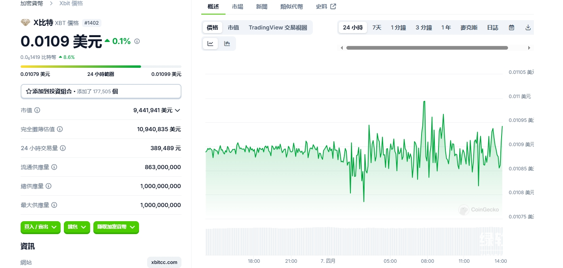Viewport: 563px width, 268px height.
Task: Click the line chart view icon
Action: (x=210, y=44)
